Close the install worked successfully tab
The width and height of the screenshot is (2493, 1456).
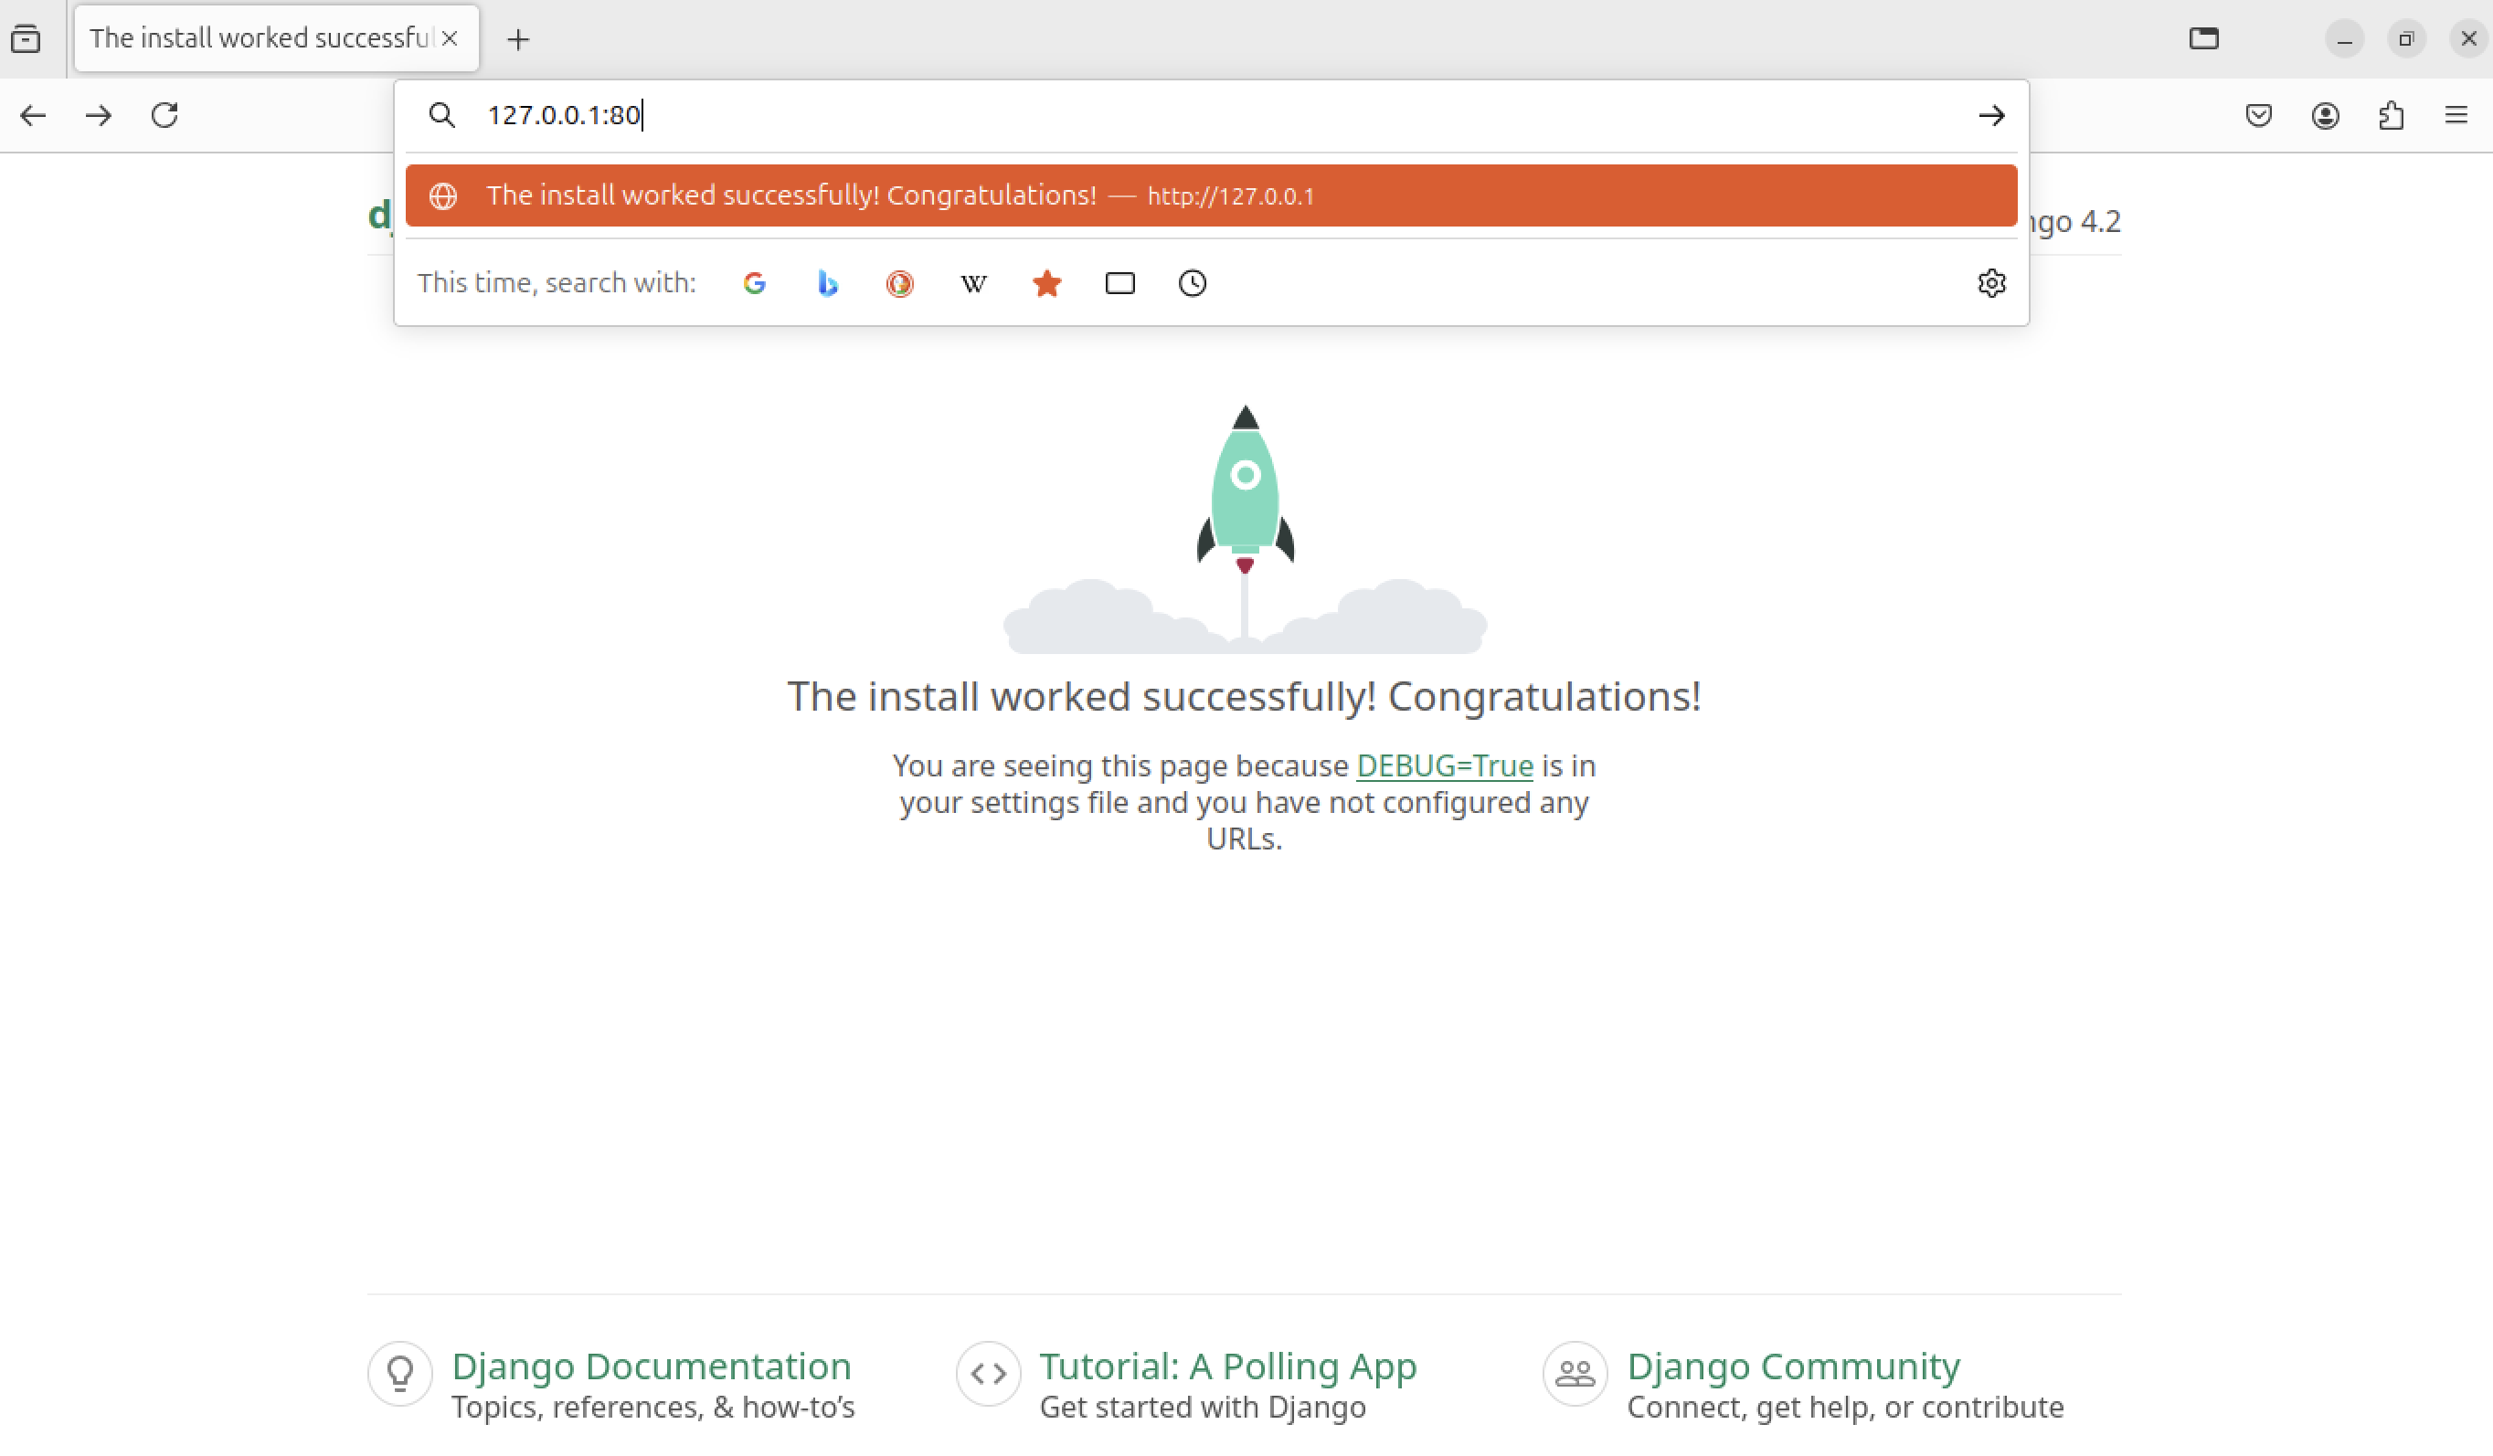[451, 38]
